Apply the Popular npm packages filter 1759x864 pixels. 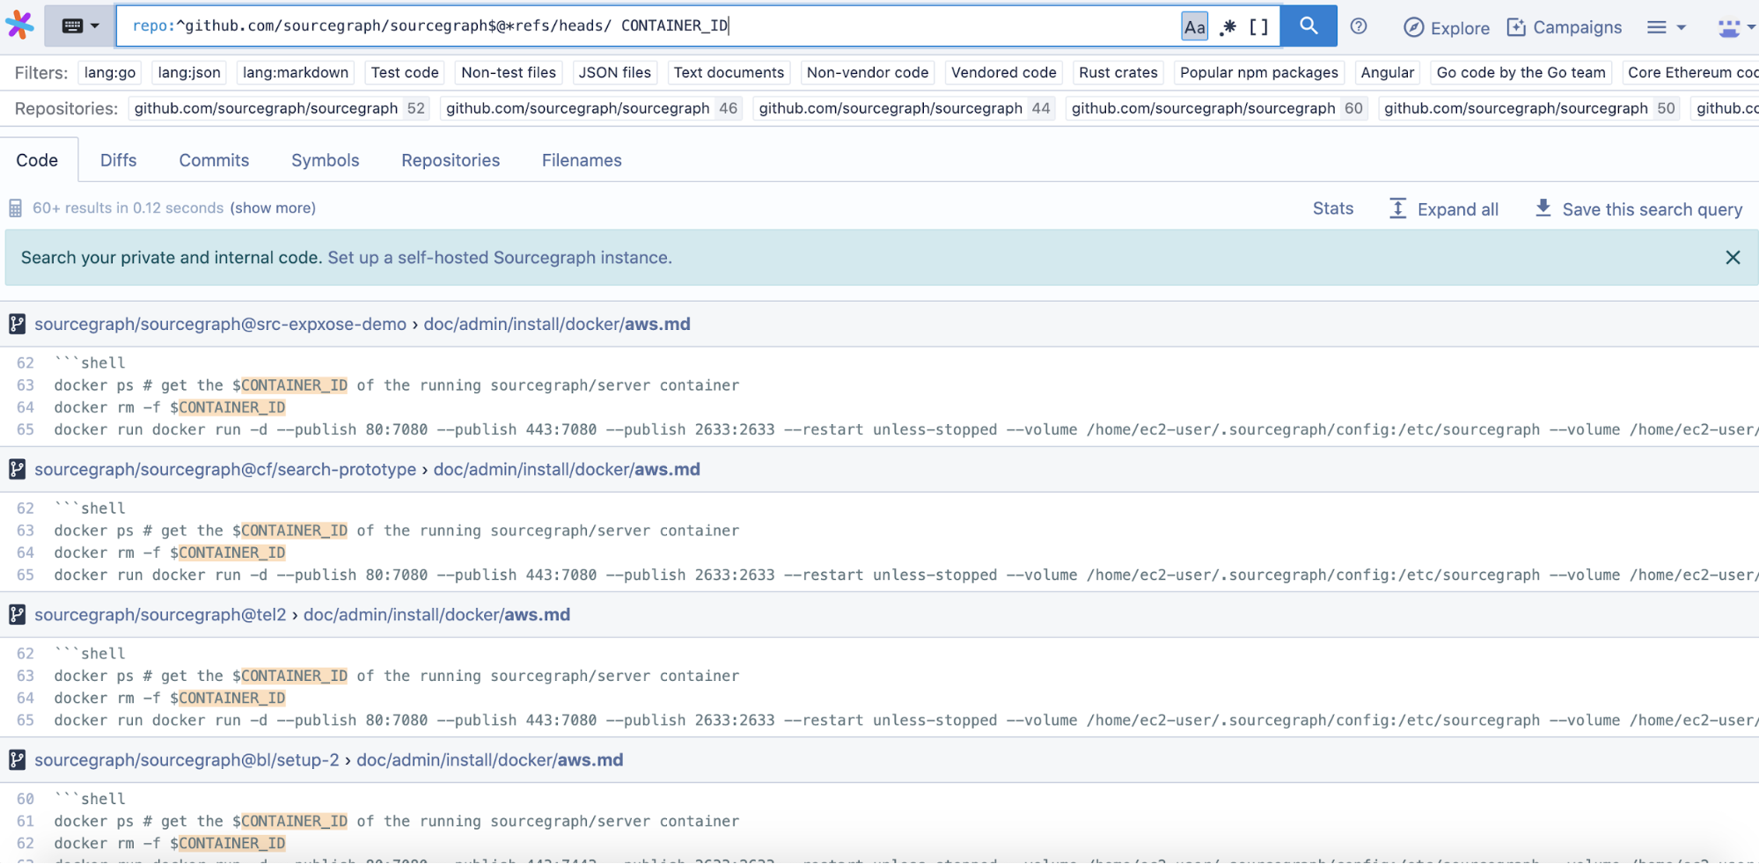coord(1259,73)
